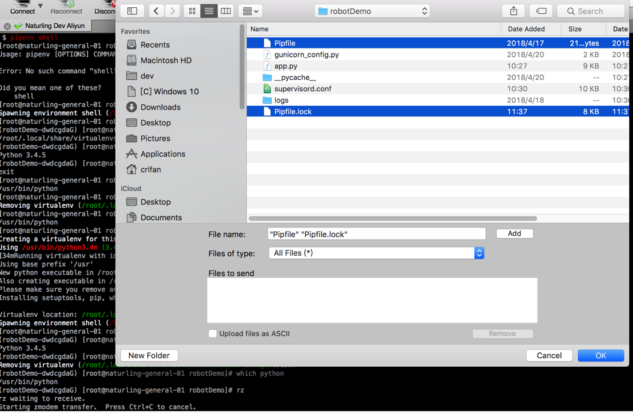The width and height of the screenshot is (633, 413).
Task: Click the app.py file icon
Action: click(267, 66)
